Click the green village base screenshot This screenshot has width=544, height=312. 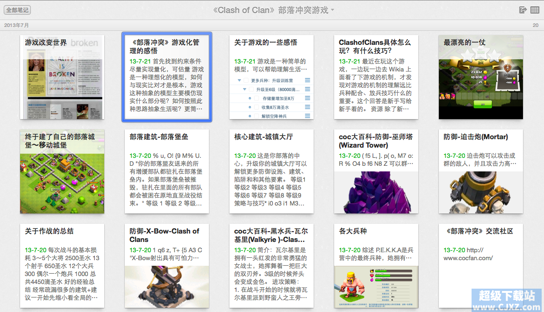tap(62, 184)
